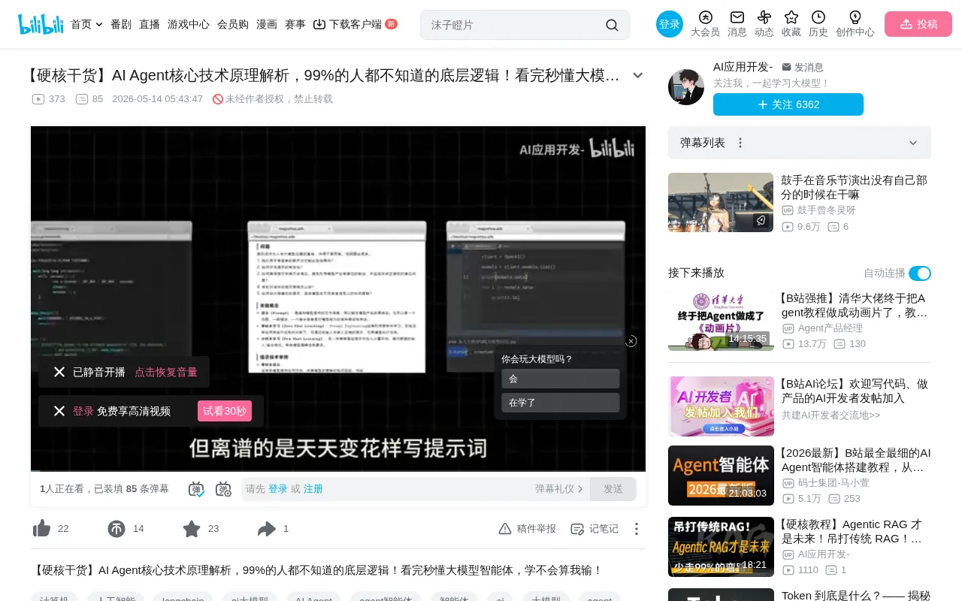Follow the uploader with 关注 button

click(x=788, y=104)
